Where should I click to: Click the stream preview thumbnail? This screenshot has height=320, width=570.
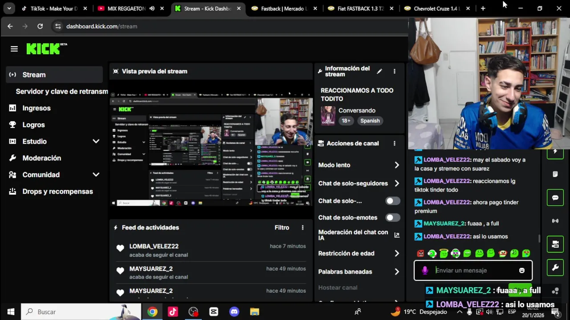[211, 149]
